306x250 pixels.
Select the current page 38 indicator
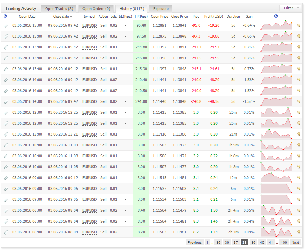(245, 242)
